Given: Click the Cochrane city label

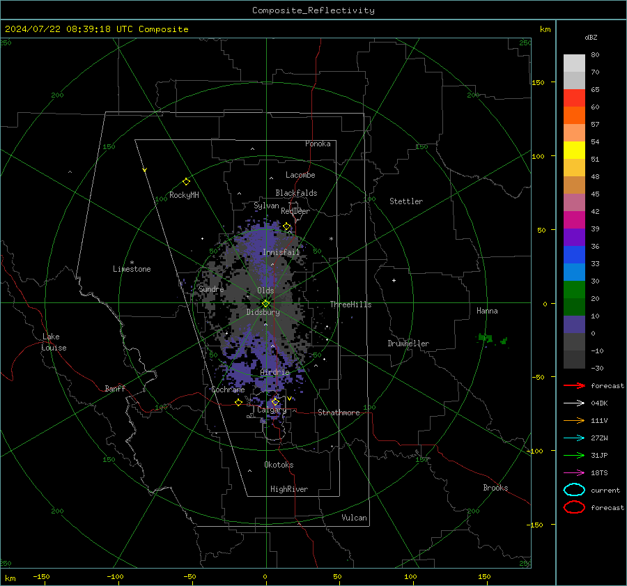Looking at the screenshot, I should click(228, 390).
